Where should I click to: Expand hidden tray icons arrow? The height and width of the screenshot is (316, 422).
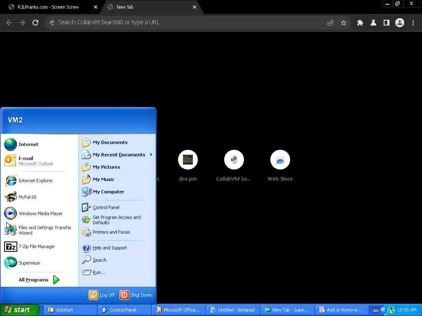click(384, 310)
